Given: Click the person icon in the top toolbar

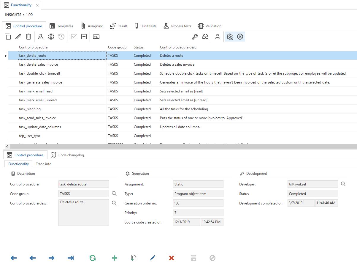Looking at the screenshot, I should tap(218, 37).
